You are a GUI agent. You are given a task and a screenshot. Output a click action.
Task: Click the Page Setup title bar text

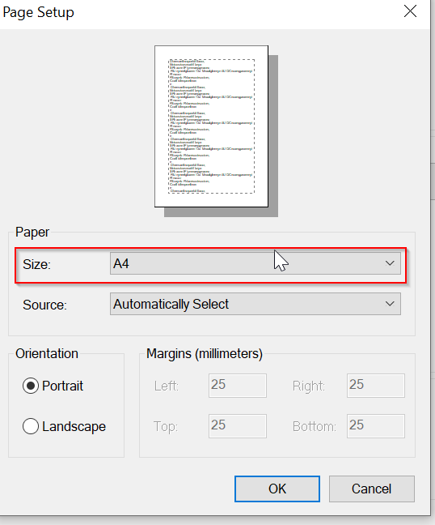point(38,13)
